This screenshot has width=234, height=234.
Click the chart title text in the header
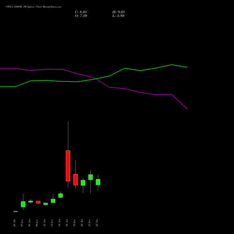[33, 7]
